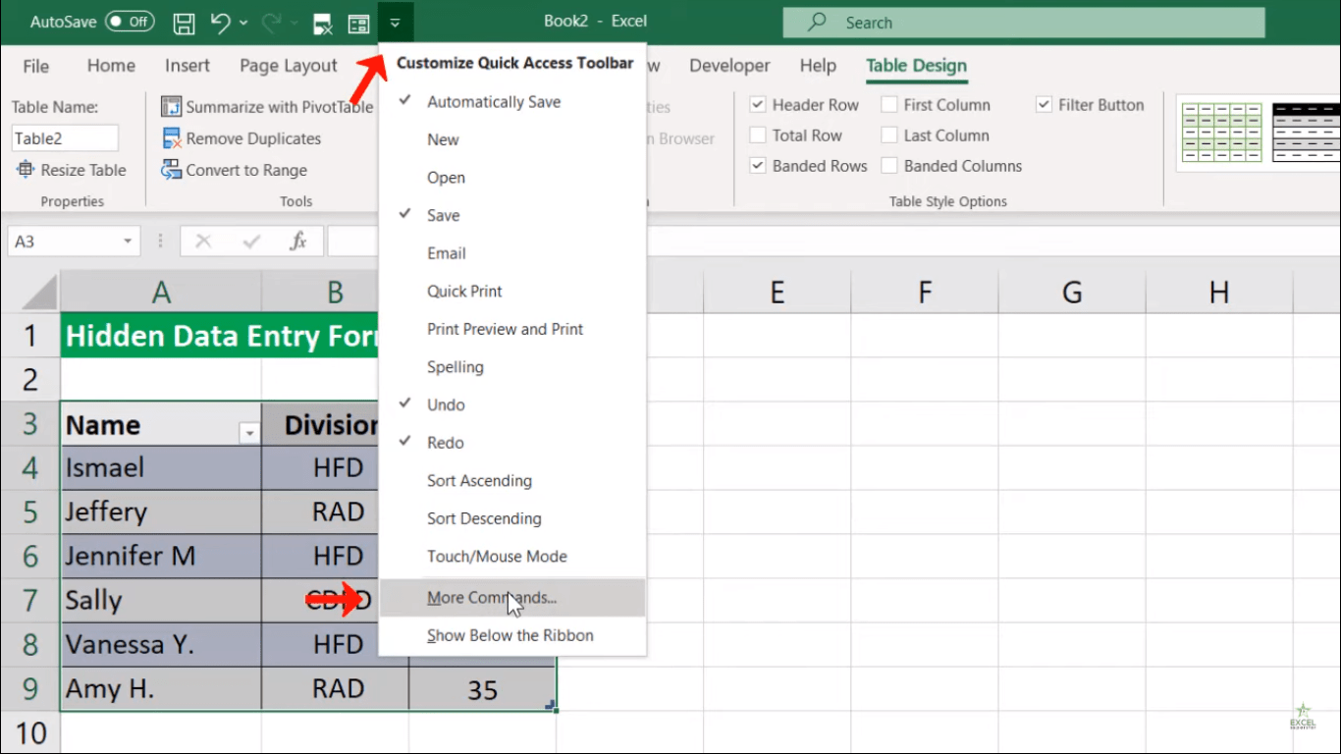Expand the Name Box dropdown
This screenshot has width=1341, height=754.
pyautogui.click(x=127, y=241)
